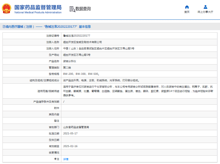Screen dimensions: 220x164
Task: Click the national emblem logo
Action: tap(6, 9)
